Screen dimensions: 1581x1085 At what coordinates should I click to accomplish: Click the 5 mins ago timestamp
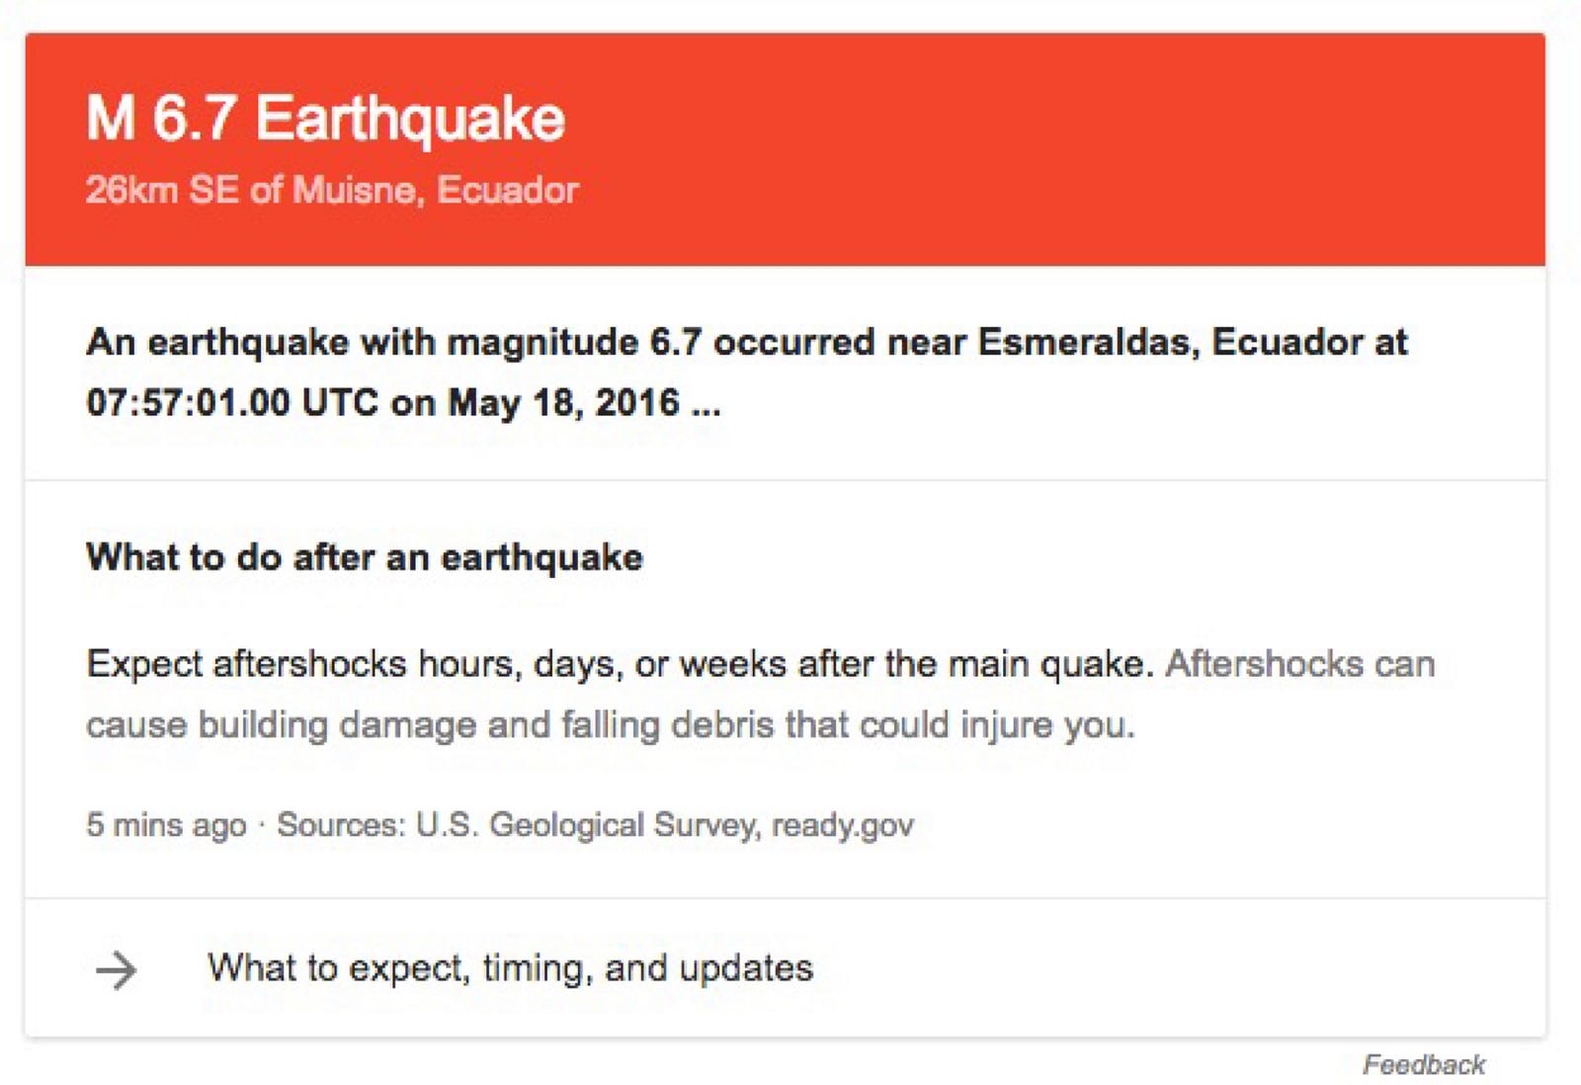pos(166,824)
